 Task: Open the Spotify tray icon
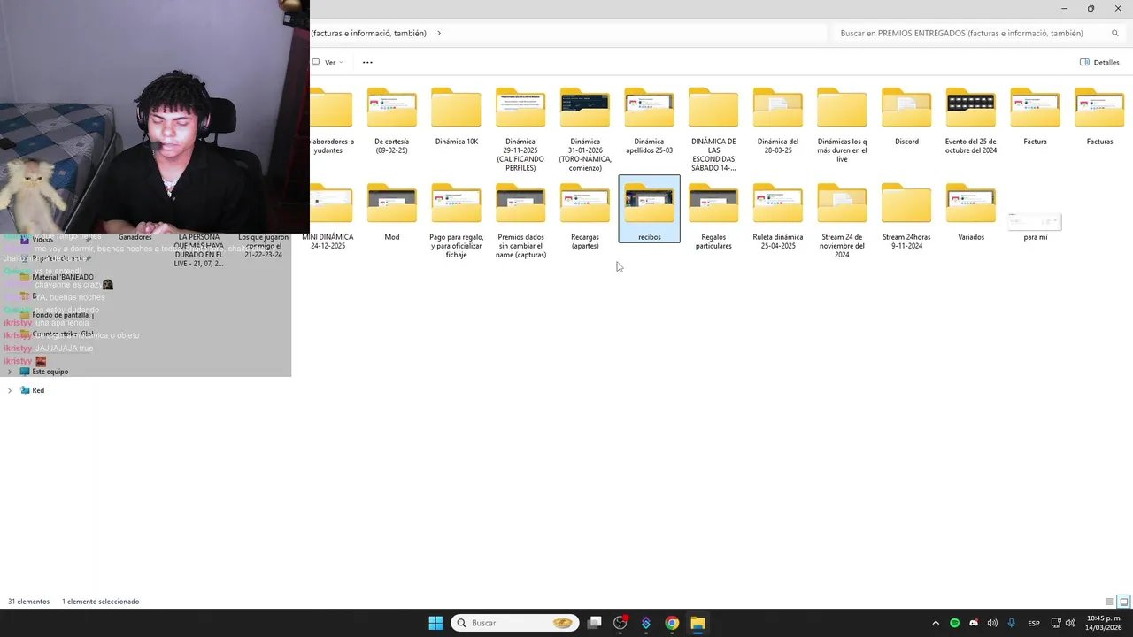tap(954, 623)
